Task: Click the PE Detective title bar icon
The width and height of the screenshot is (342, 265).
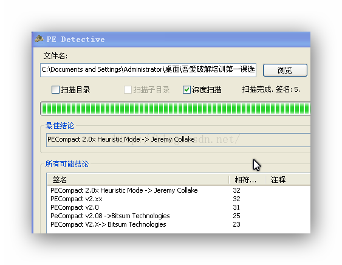Action: point(39,39)
